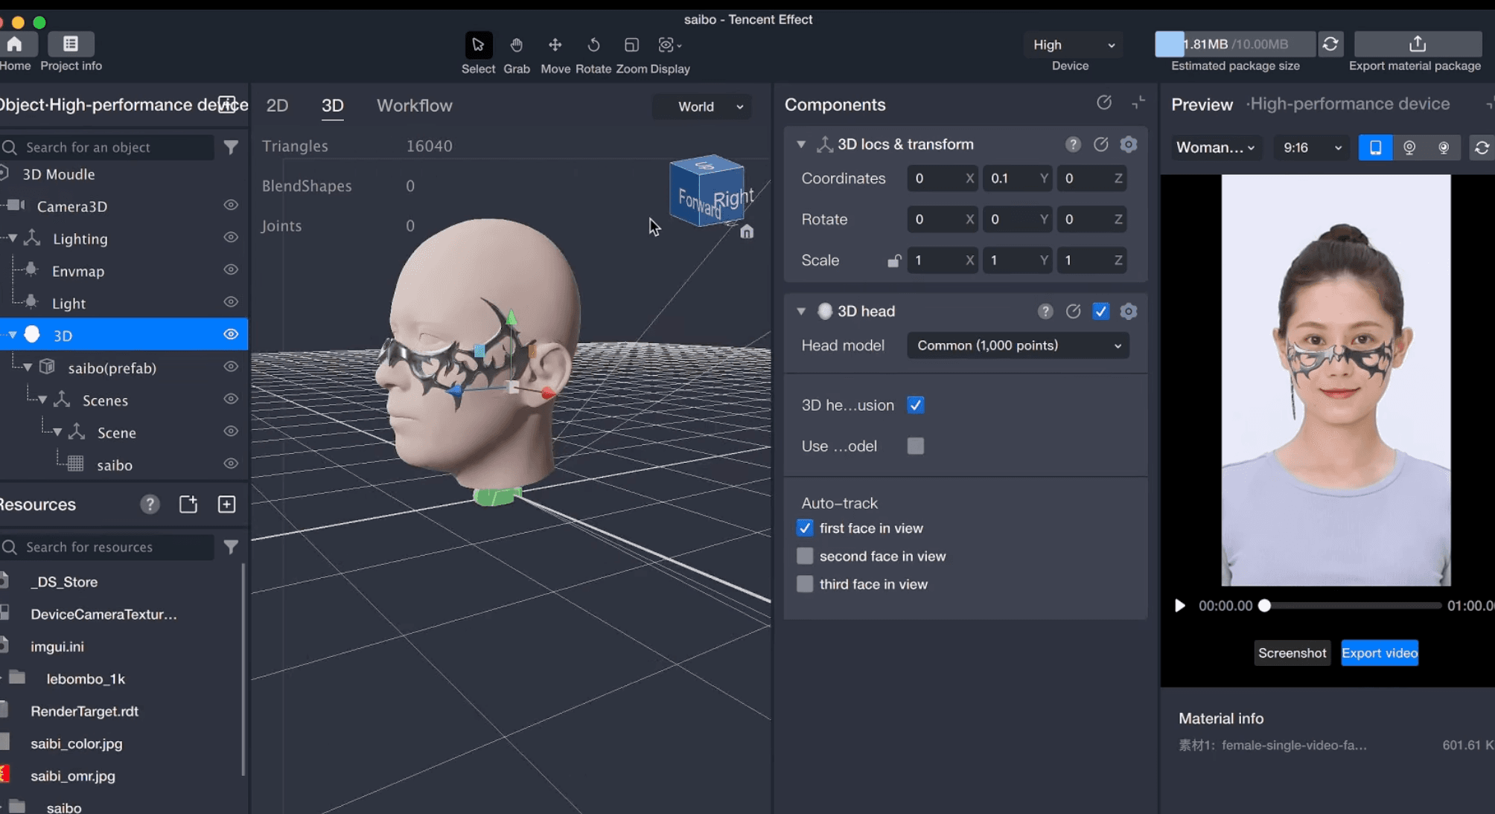
Task: Click the Zoom tool icon
Action: click(631, 44)
